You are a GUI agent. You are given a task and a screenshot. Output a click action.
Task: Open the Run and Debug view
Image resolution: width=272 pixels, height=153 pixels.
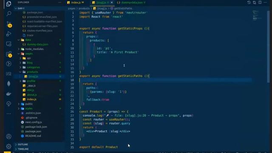8,34
